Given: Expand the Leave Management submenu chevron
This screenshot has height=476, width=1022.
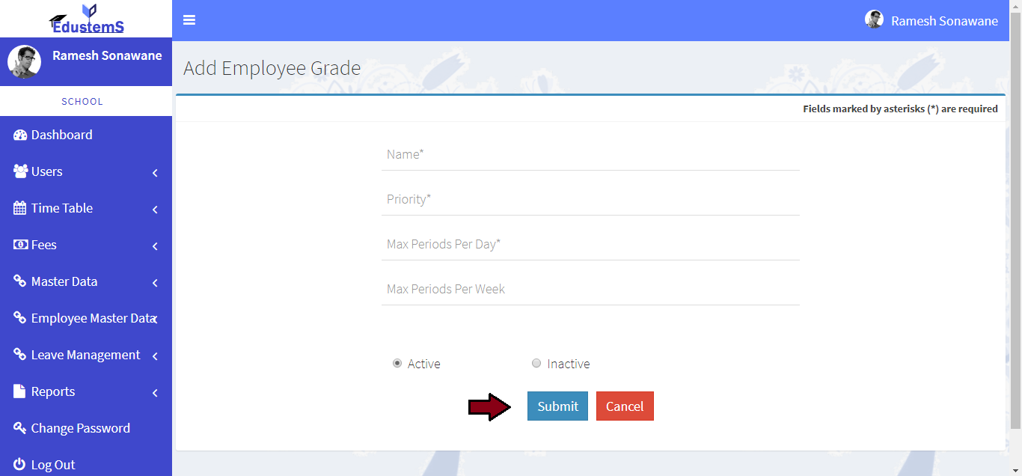Looking at the screenshot, I should pyautogui.click(x=155, y=356).
